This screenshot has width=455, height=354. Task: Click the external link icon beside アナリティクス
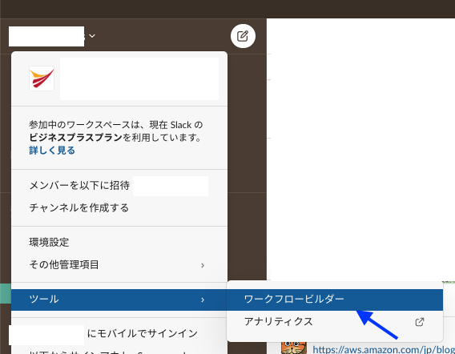pos(420,322)
